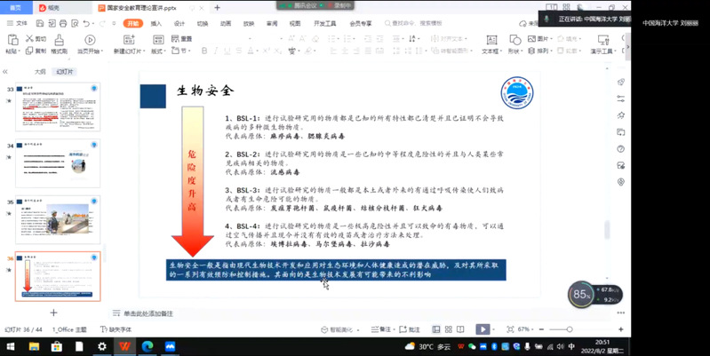710x356 pixels.
Task: Click the Undo arrow icon
Action: (x=87, y=24)
